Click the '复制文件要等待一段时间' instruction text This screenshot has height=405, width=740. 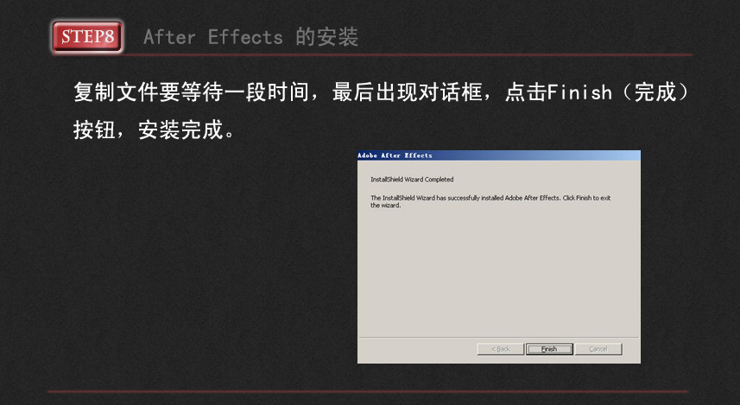coord(191,92)
